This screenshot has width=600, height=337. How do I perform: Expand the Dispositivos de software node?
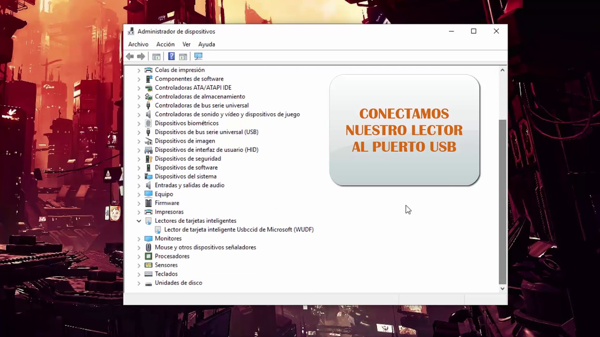click(139, 168)
